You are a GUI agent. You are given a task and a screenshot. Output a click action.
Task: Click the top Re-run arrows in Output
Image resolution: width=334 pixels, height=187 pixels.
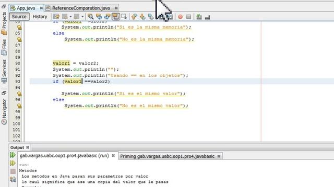pyautogui.click(x=13, y=155)
